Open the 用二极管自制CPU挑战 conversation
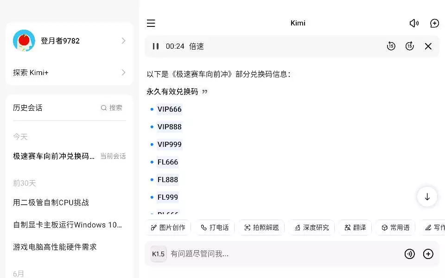This screenshot has width=445, height=278. point(51,202)
